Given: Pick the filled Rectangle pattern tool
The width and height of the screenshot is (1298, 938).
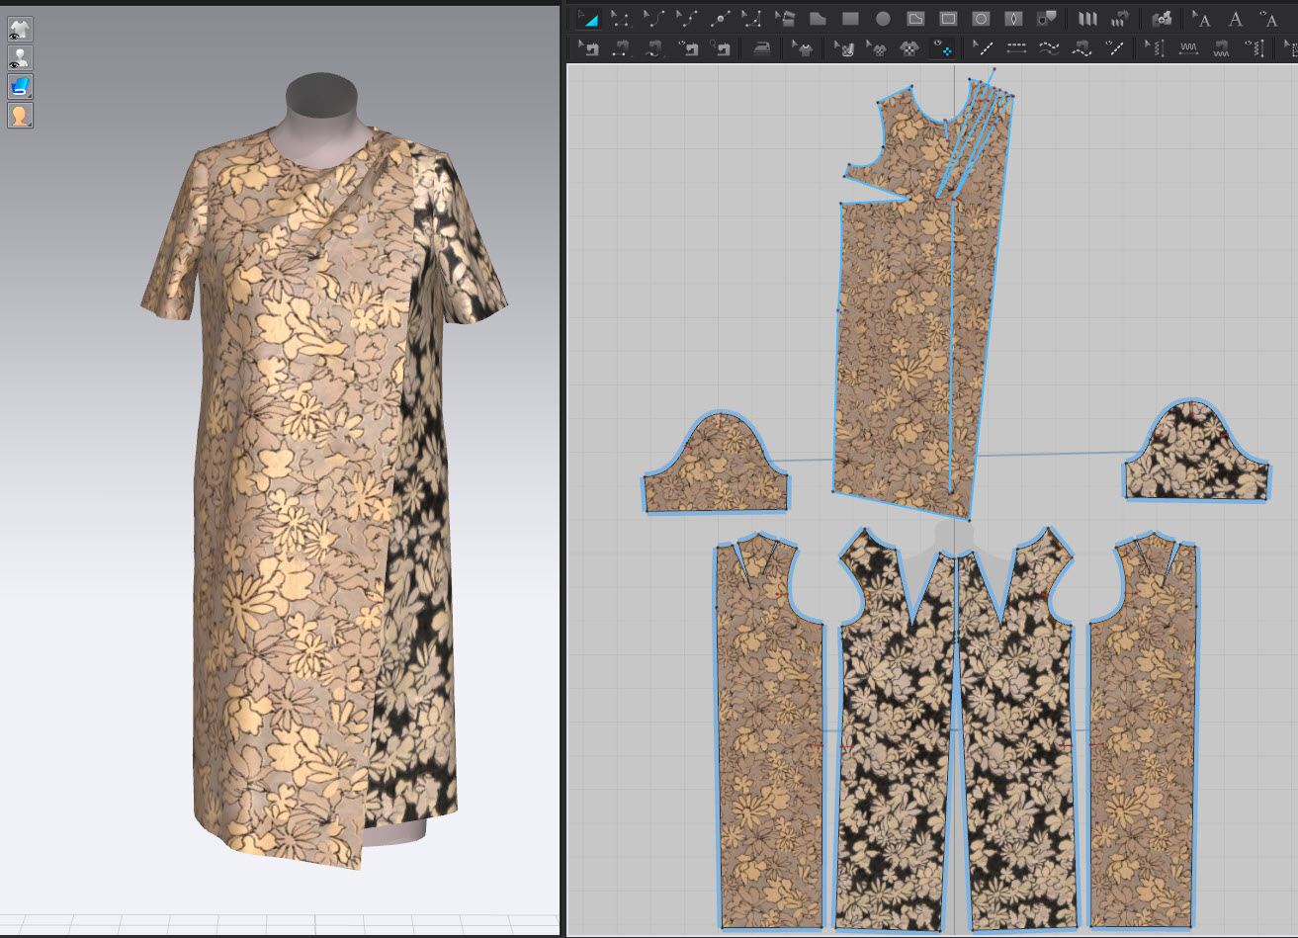Looking at the screenshot, I should (850, 19).
